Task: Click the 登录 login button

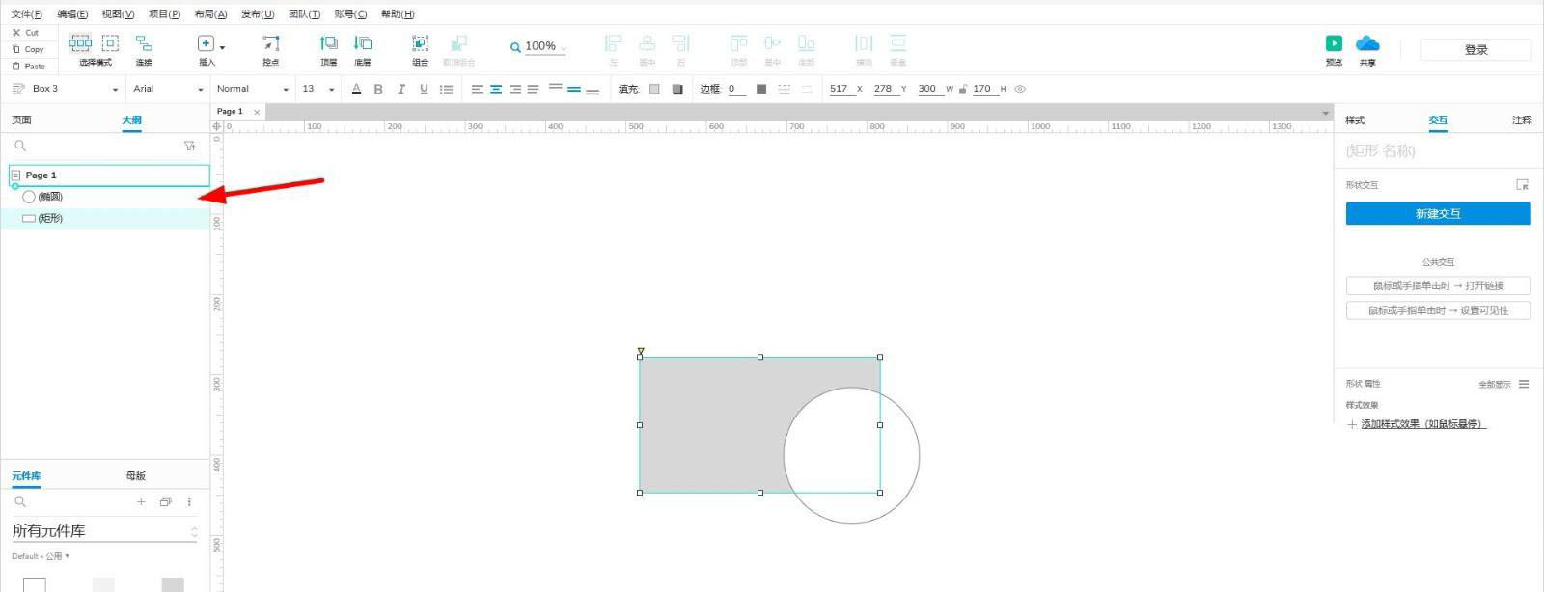Action: 1475,50
